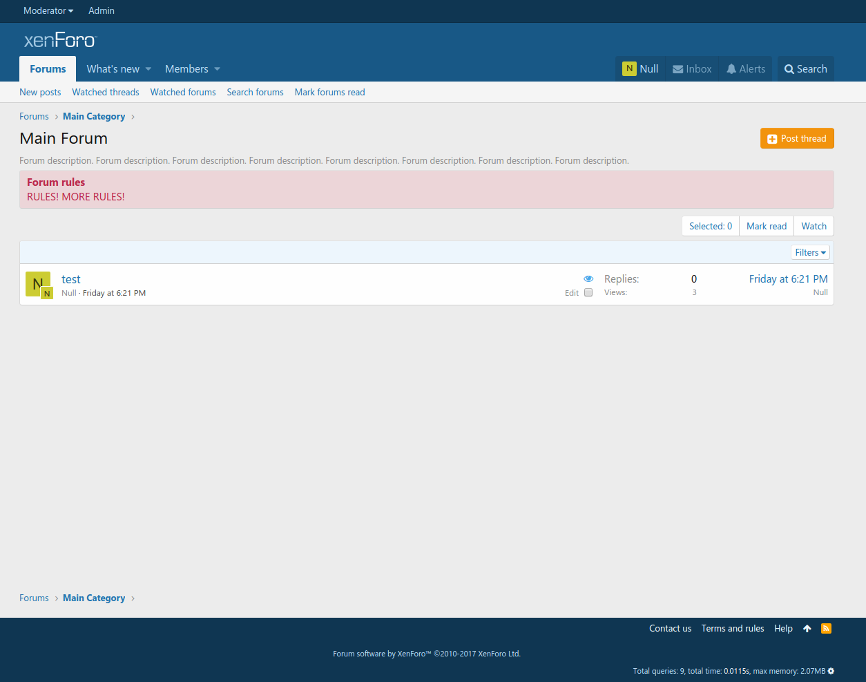The width and height of the screenshot is (866, 682).
Task: Open Search forums link
Action: (255, 92)
